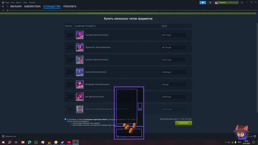
Task: Expand the Поколега account dropdown
Action: pyautogui.click(x=223, y=3)
